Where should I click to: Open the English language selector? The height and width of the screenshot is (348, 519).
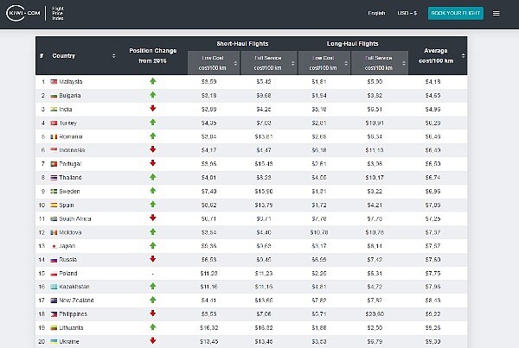tap(376, 13)
